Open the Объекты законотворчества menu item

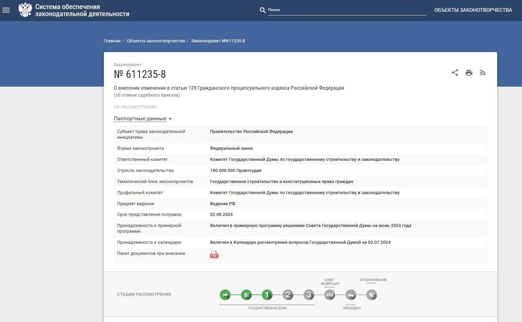(x=473, y=10)
